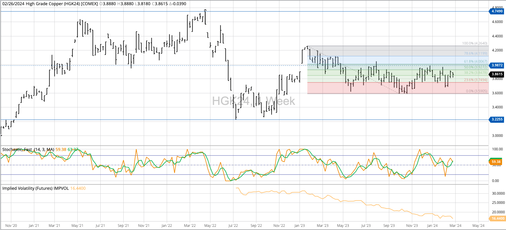
Task: Click the High Grade Copper chart title
Action: pos(50,4)
